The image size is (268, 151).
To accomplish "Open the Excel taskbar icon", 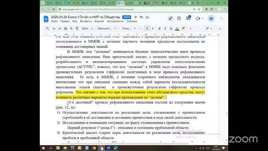I will point(58,148).
